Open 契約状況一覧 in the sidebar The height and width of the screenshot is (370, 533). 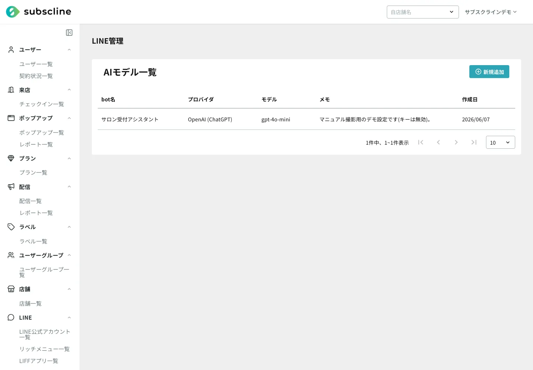coord(36,76)
